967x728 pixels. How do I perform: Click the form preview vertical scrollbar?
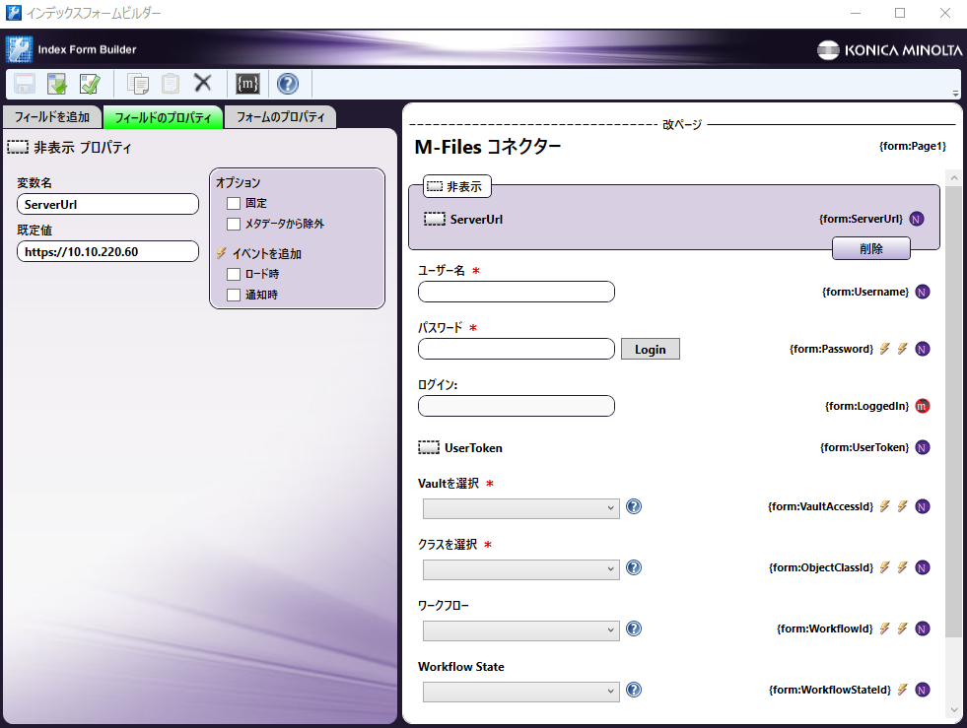(x=953, y=411)
